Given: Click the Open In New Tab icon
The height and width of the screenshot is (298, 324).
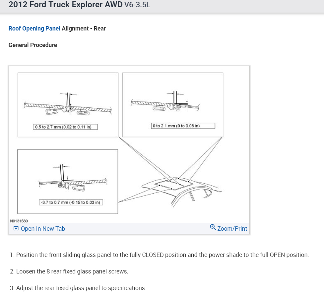Looking at the screenshot, I should (16, 228).
